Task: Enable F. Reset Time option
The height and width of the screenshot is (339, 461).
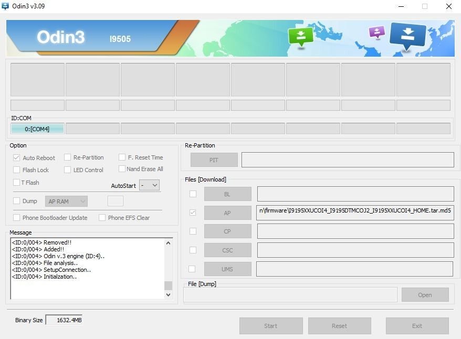Action: pyautogui.click(x=122, y=157)
